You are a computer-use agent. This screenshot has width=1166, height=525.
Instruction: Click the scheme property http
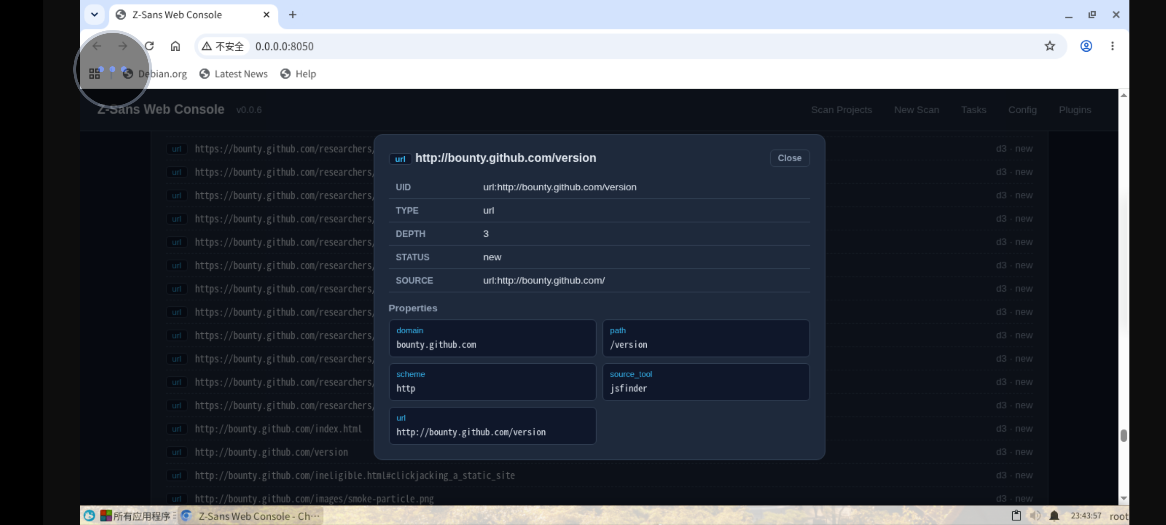pos(493,382)
